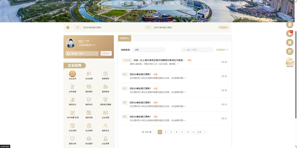Open the 企业主页 home icon
This screenshot has width=297, height=148.
coord(72,74)
